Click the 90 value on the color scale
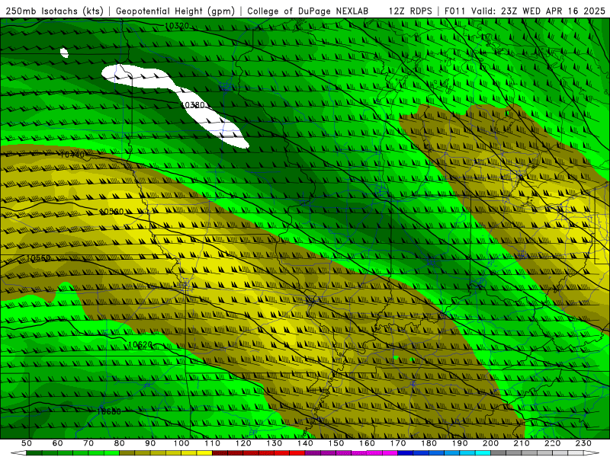The height and width of the screenshot is (457, 610). click(x=150, y=443)
